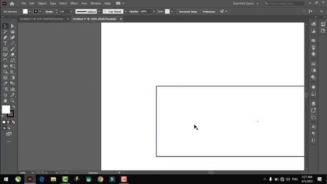
Task: Go to the Home screen
Action: [12, 4]
